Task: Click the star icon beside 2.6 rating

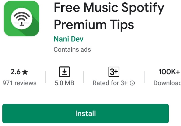Action: click(x=25, y=72)
